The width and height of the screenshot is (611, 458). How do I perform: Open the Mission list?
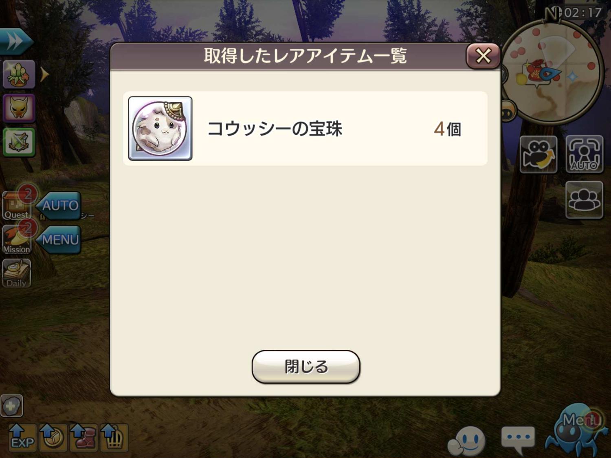click(16, 240)
